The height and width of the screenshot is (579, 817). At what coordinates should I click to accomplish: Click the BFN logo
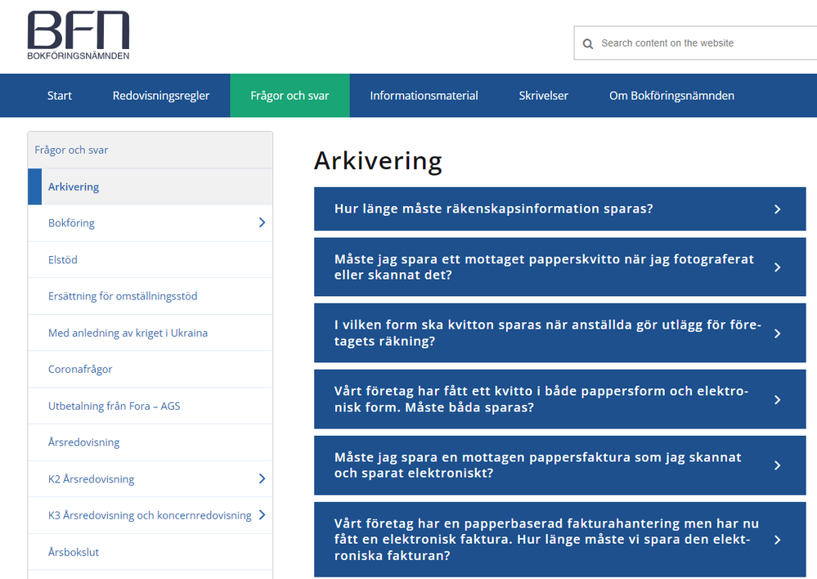[x=78, y=34]
